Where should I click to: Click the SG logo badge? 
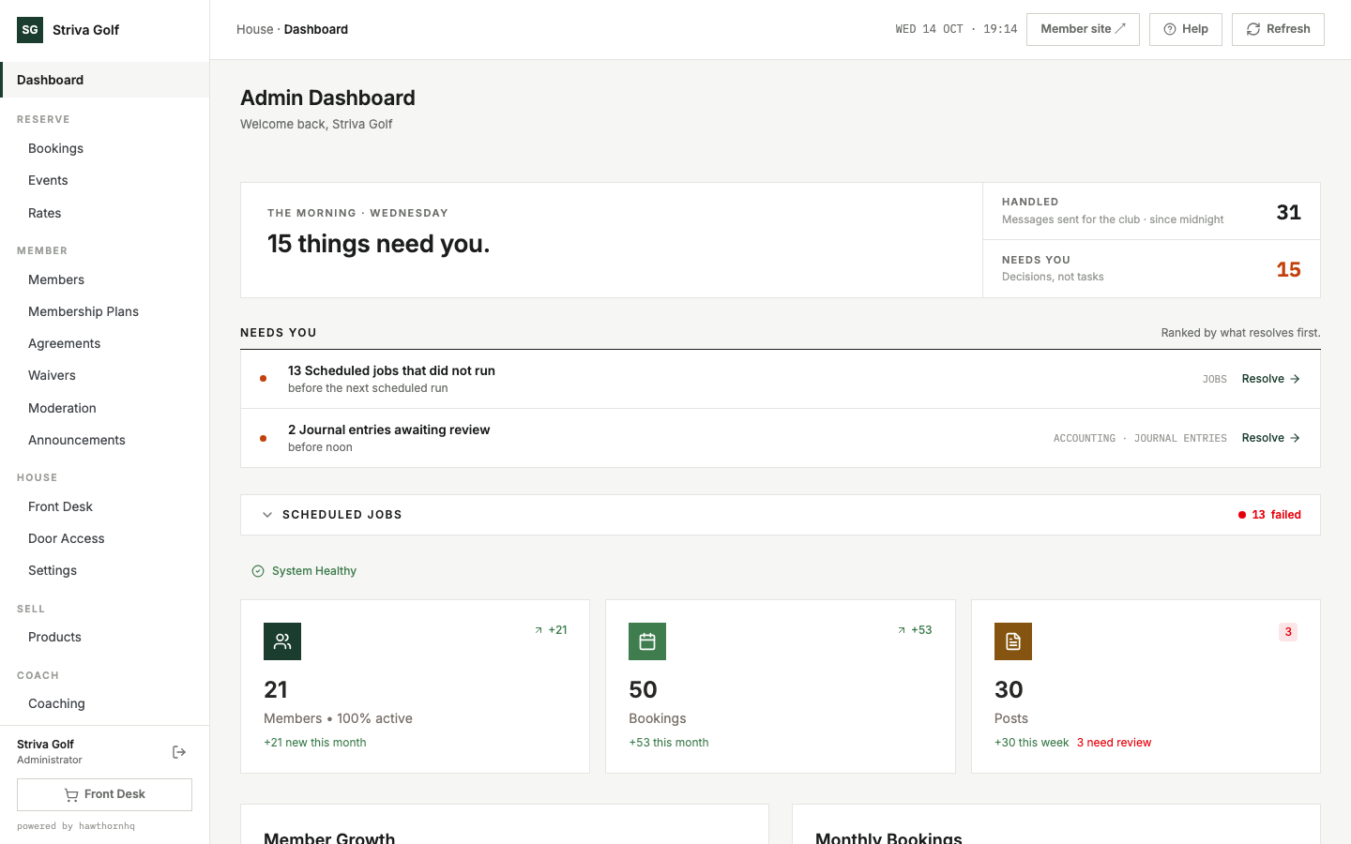coord(30,30)
